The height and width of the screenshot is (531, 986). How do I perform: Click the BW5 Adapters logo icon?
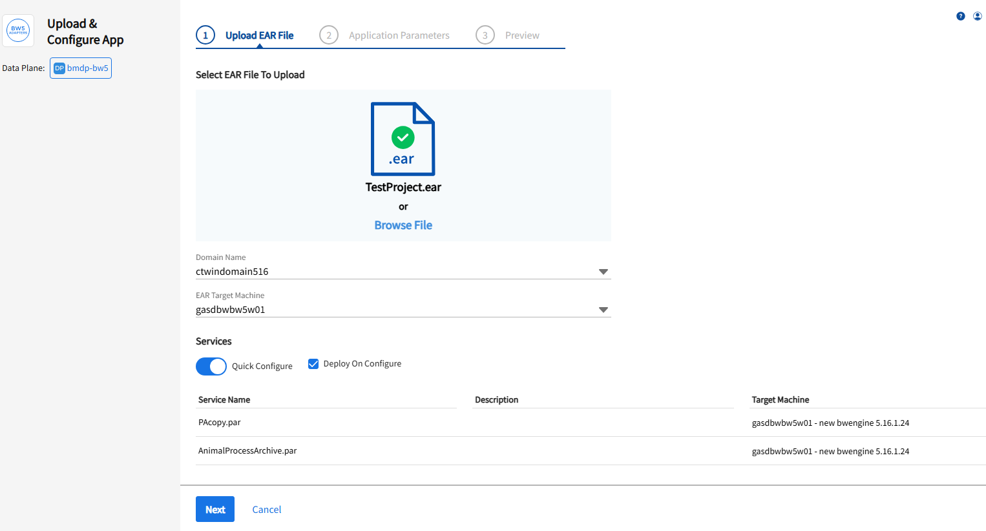click(x=18, y=30)
